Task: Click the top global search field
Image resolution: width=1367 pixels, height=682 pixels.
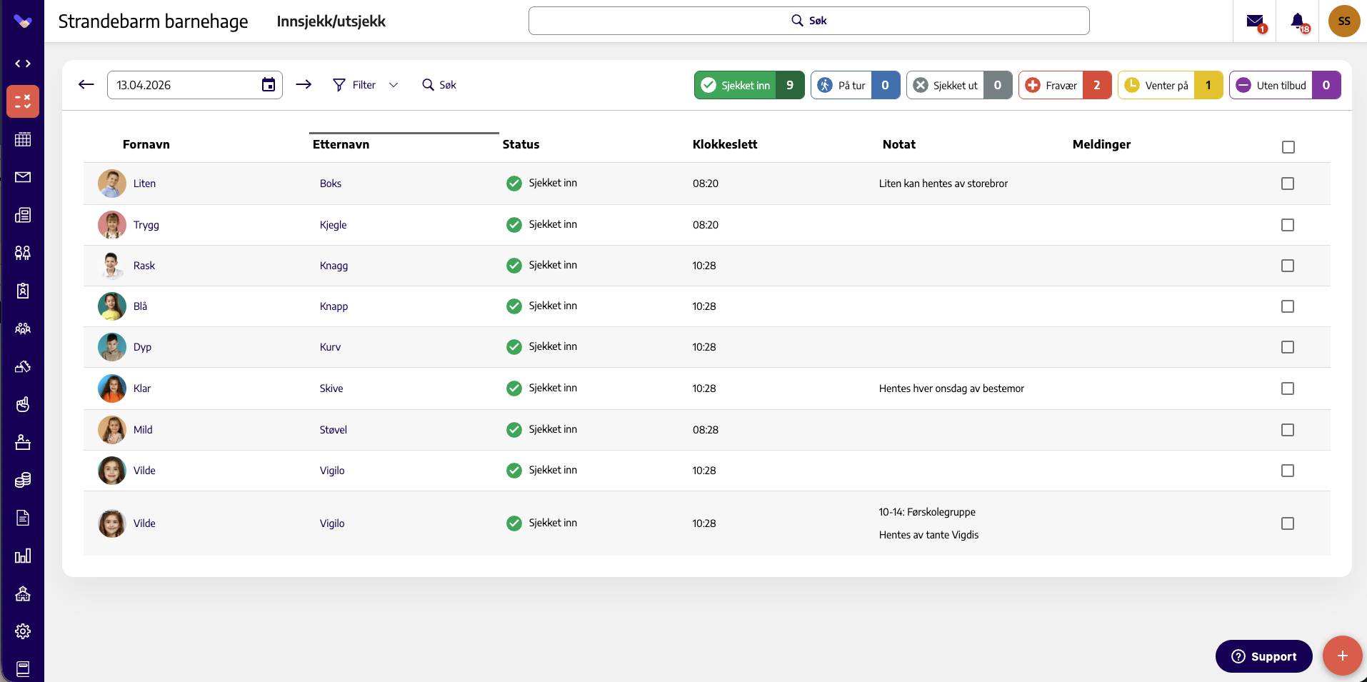Action: tap(808, 21)
